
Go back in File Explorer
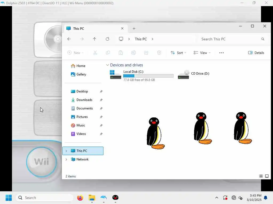pos(69,39)
